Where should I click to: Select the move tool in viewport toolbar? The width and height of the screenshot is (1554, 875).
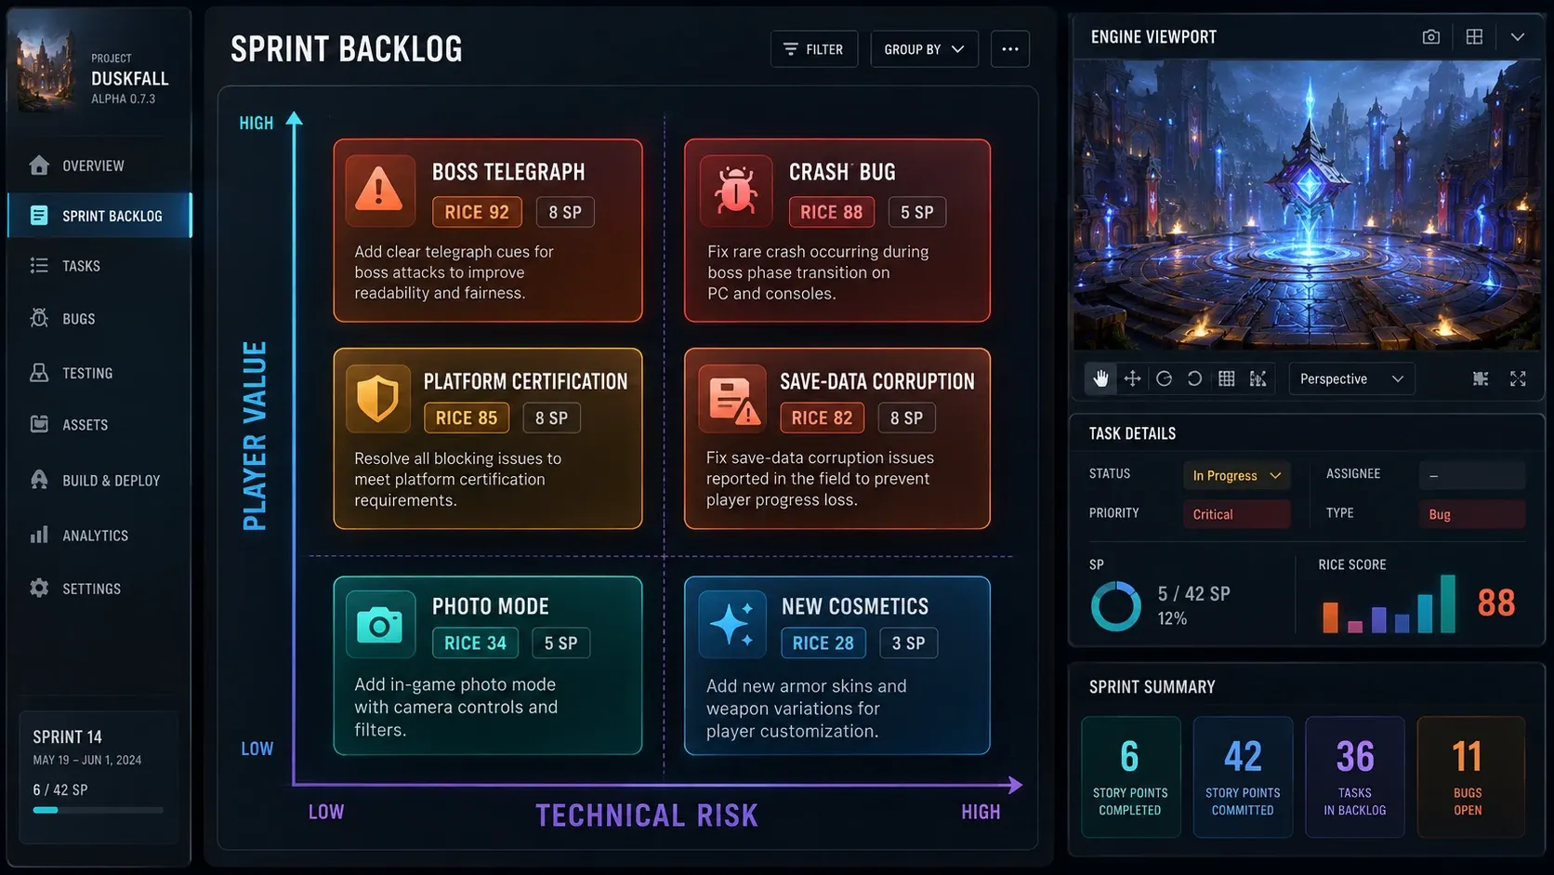(1132, 378)
